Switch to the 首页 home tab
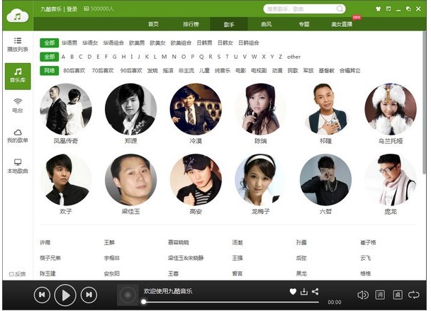The width and height of the screenshot is (431, 311). click(x=153, y=24)
